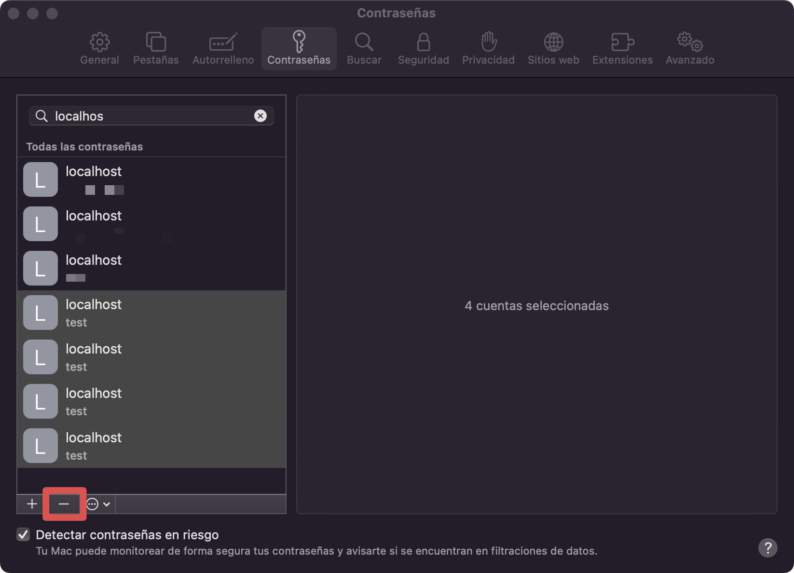This screenshot has height=573, width=794.
Task: Open the Seguridad padlock tab
Action: [424, 49]
